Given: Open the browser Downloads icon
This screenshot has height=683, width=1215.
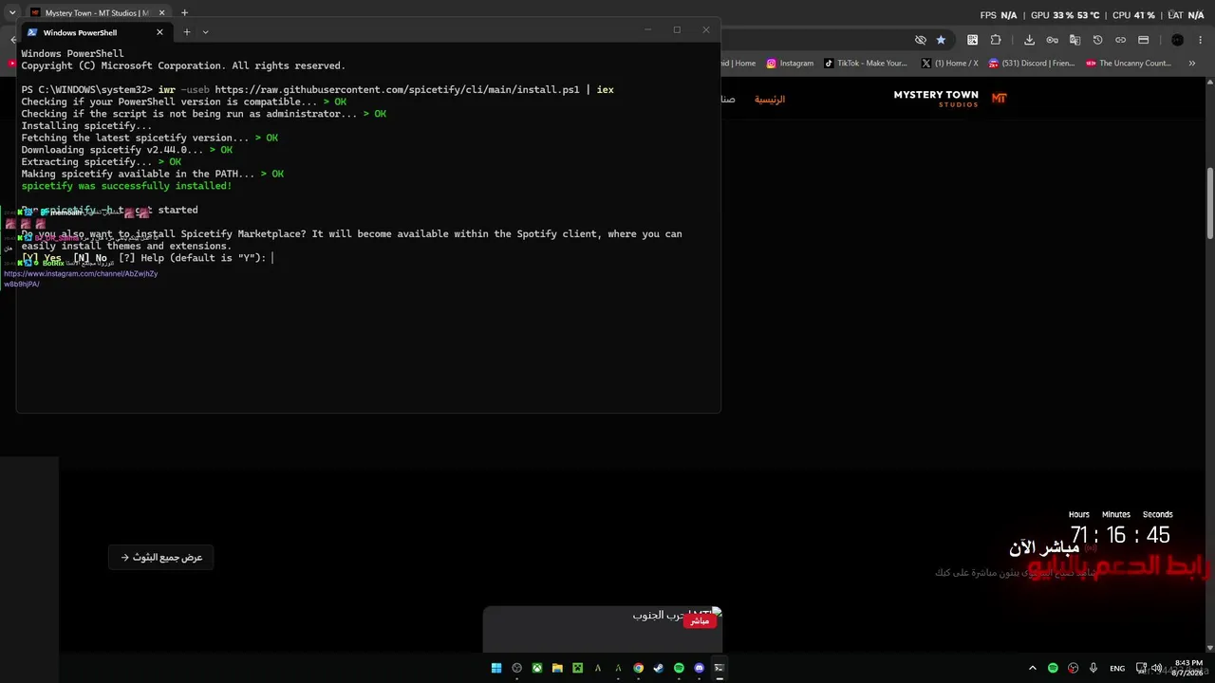Looking at the screenshot, I should tap(1029, 40).
